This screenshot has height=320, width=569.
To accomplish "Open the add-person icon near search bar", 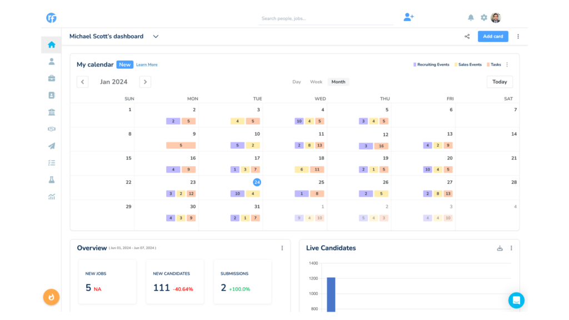I will tap(408, 17).
